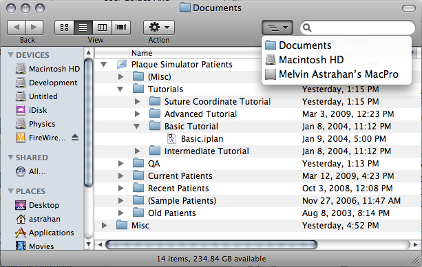Collapse the SHARED sidebar section

point(11,158)
